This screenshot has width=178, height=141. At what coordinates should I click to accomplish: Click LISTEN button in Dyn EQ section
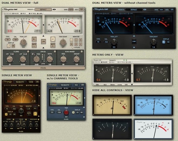point(43,64)
